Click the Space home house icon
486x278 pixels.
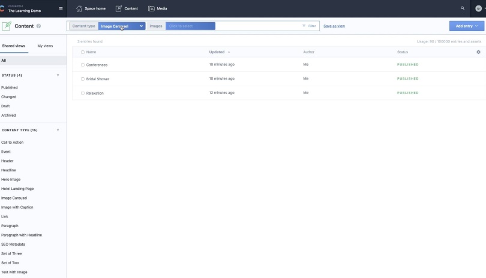[x=79, y=8]
